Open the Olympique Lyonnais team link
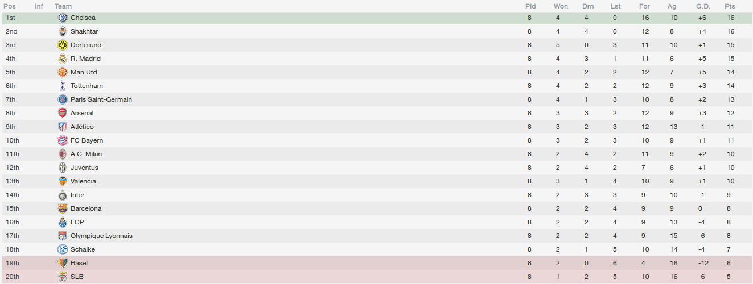 point(101,236)
